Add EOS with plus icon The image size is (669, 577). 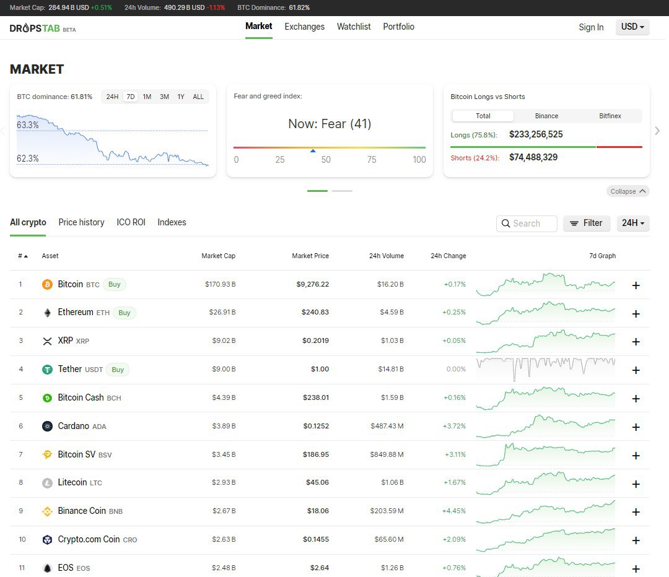click(x=636, y=569)
